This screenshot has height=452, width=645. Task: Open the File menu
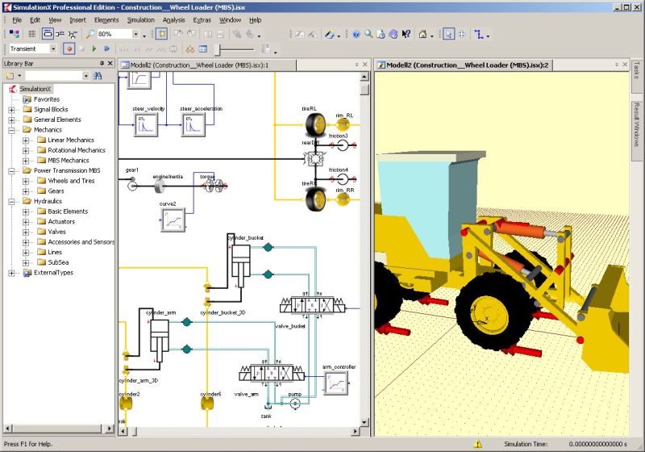click(17, 19)
